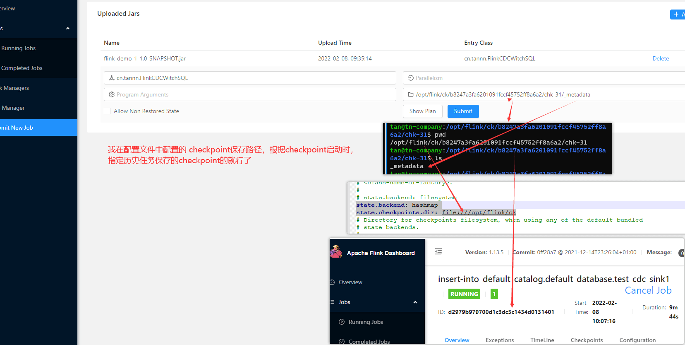Open Running Jobs in left sidebar

pos(18,48)
